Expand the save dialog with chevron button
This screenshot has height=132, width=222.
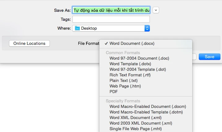point(156,10)
